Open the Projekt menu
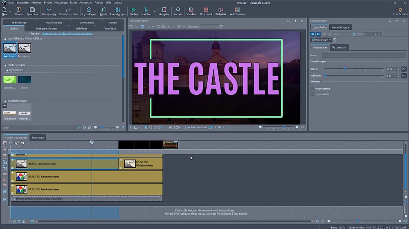Screen dimensions: 409x229 47,2
